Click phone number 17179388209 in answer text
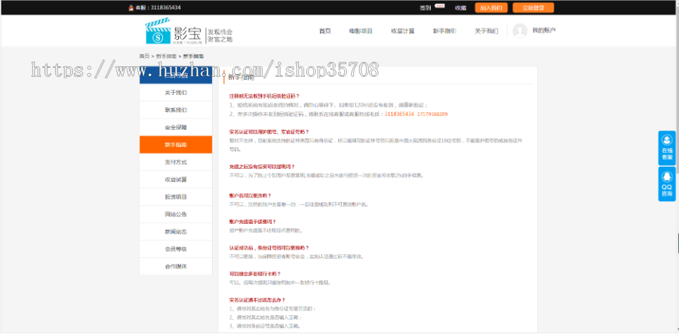The height and width of the screenshot is (334, 679). [432, 114]
